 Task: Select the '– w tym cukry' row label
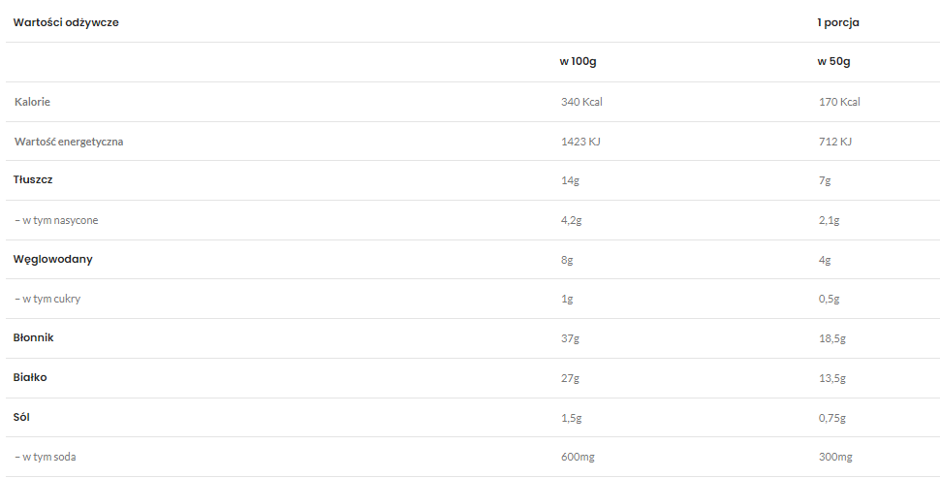(x=47, y=299)
